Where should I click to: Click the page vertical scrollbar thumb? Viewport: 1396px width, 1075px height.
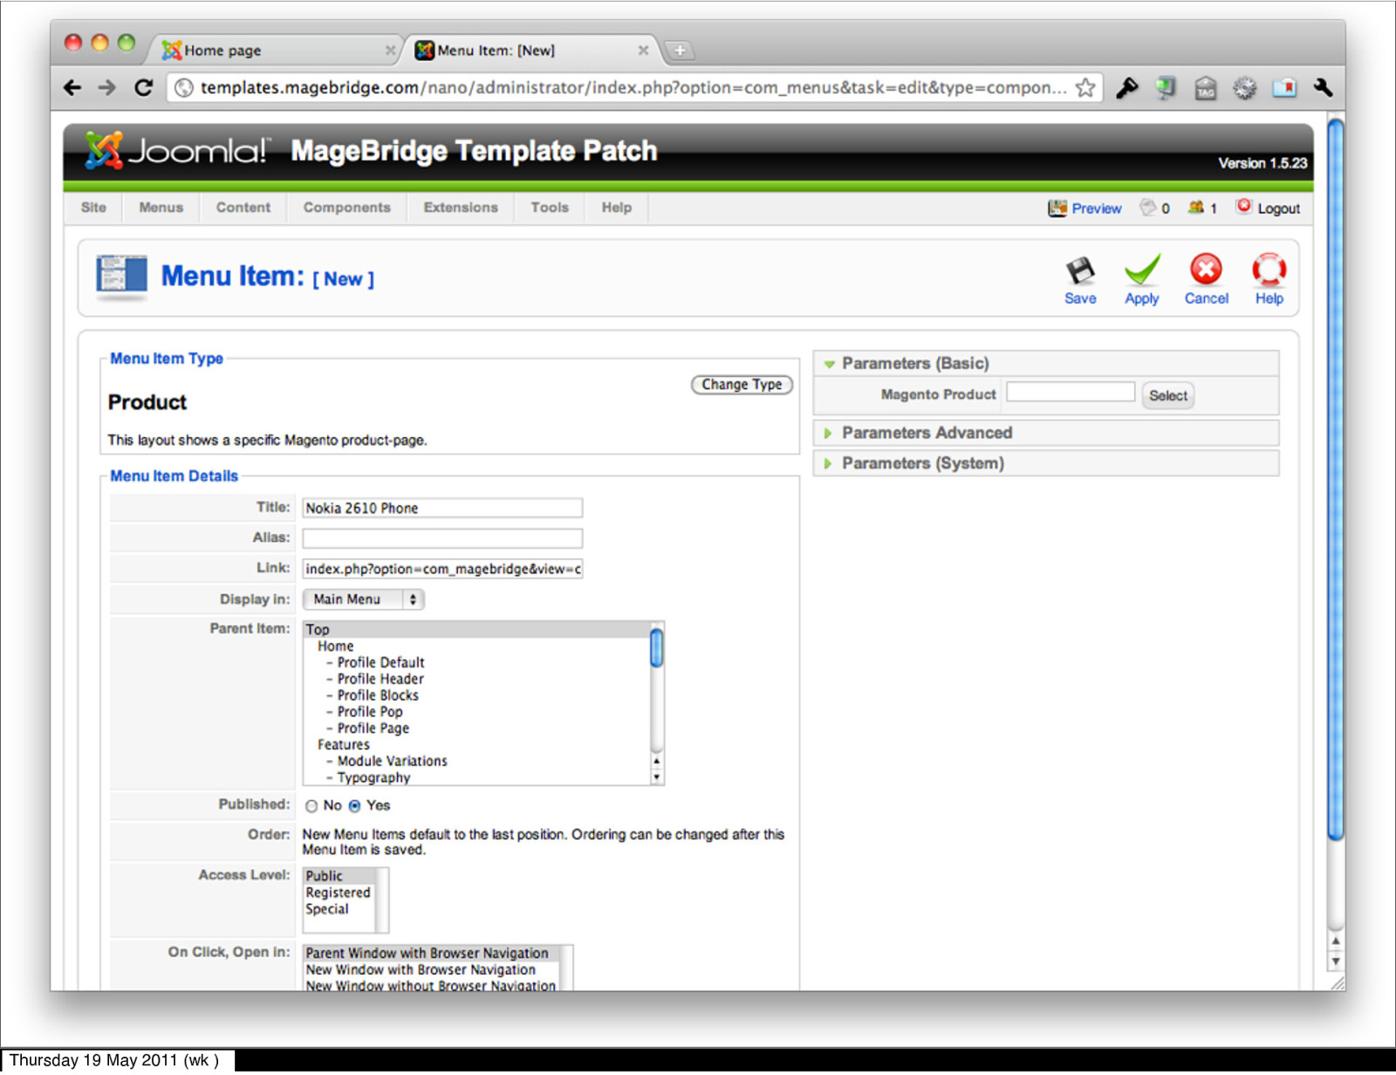click(x=1336, y=480)
